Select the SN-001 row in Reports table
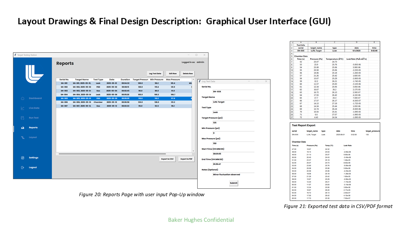Screen dimensions: 402x226 (124, 83)
